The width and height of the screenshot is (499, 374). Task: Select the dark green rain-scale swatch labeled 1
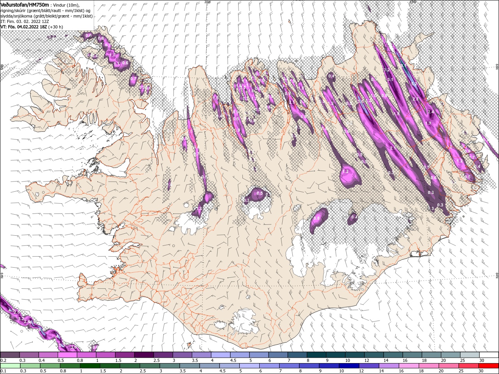pyautogui.click(x=90, y=366)
